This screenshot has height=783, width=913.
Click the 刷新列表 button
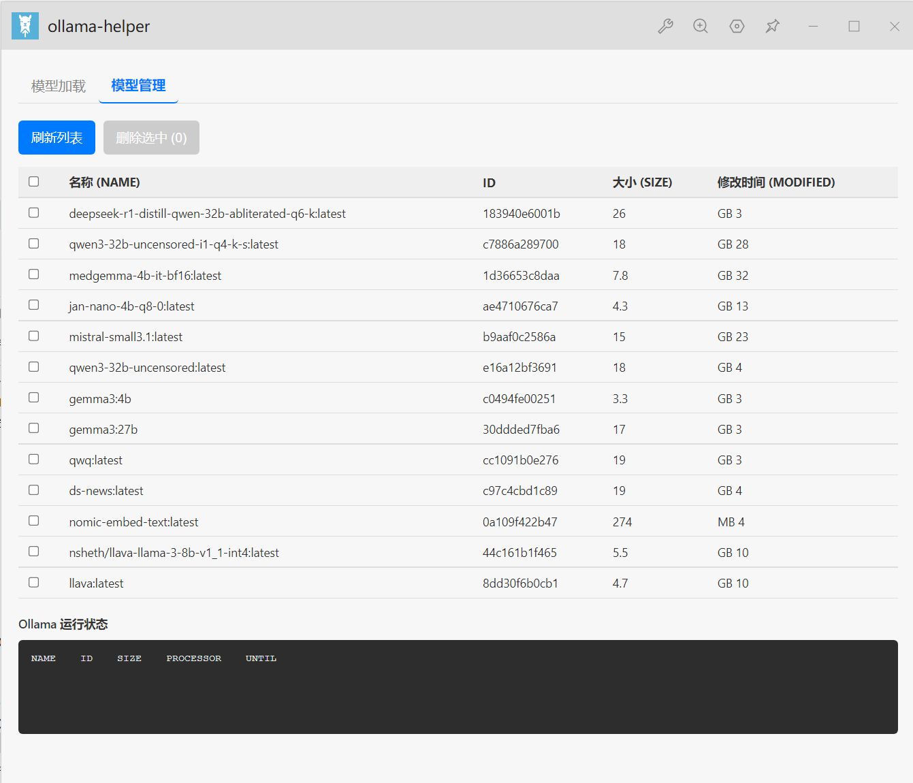tap(57, 138)
